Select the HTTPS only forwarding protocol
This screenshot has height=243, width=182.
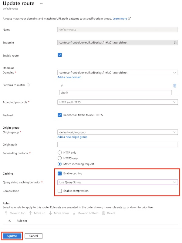pyautogui.click(x=59, y=158)
